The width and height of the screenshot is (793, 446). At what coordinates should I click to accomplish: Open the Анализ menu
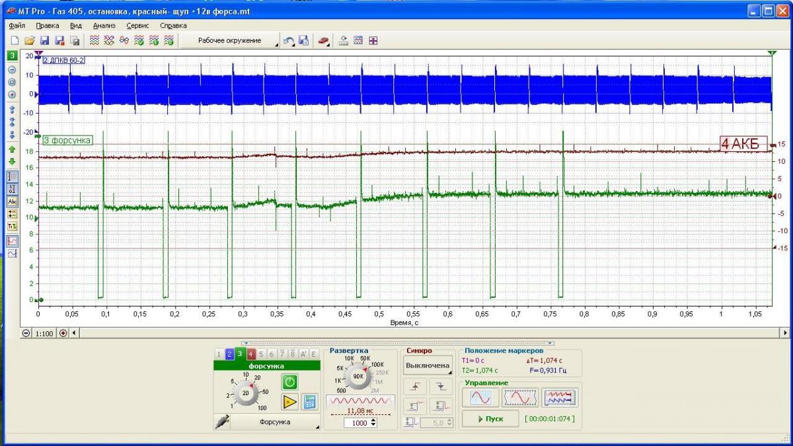click(104, 25)
